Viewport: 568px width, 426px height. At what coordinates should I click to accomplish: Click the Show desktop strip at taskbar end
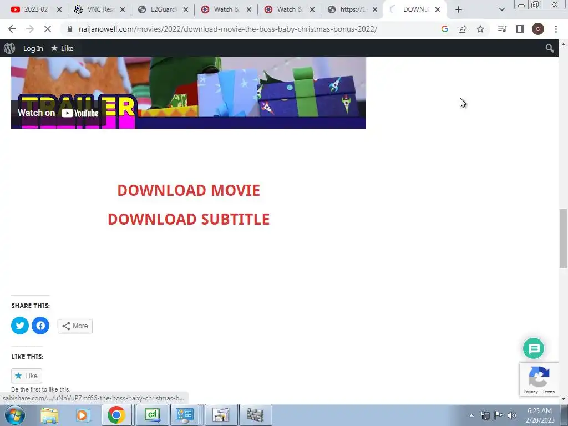(x=564, y=415)
